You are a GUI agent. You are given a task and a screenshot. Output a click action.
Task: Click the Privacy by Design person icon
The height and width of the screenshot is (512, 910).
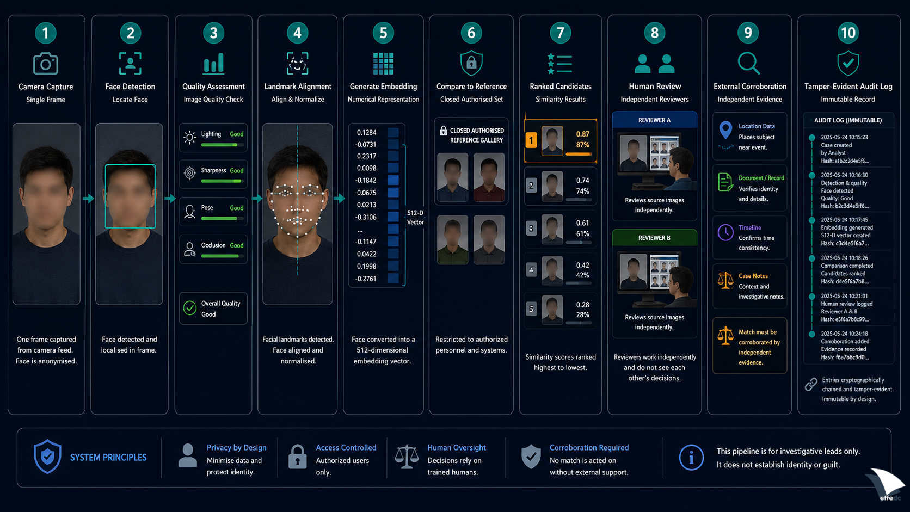(188, 455)
